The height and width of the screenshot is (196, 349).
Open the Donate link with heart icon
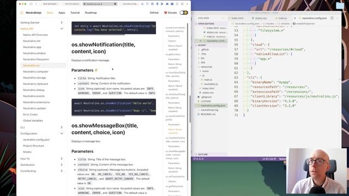pos(170,13)
